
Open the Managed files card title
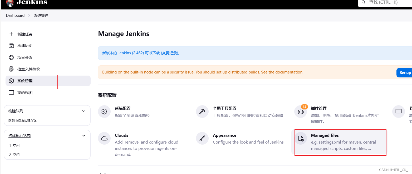point(325,135)
